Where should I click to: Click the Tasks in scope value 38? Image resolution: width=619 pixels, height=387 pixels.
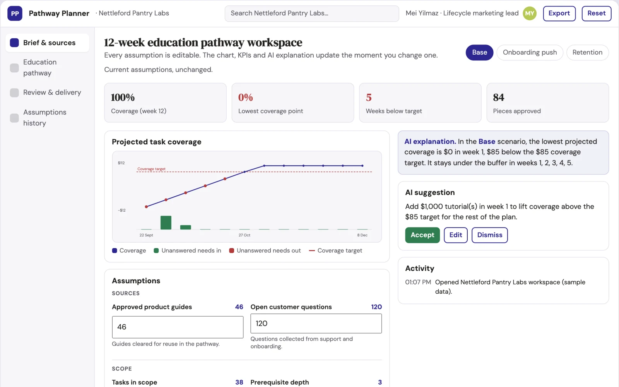pos(239,382)
